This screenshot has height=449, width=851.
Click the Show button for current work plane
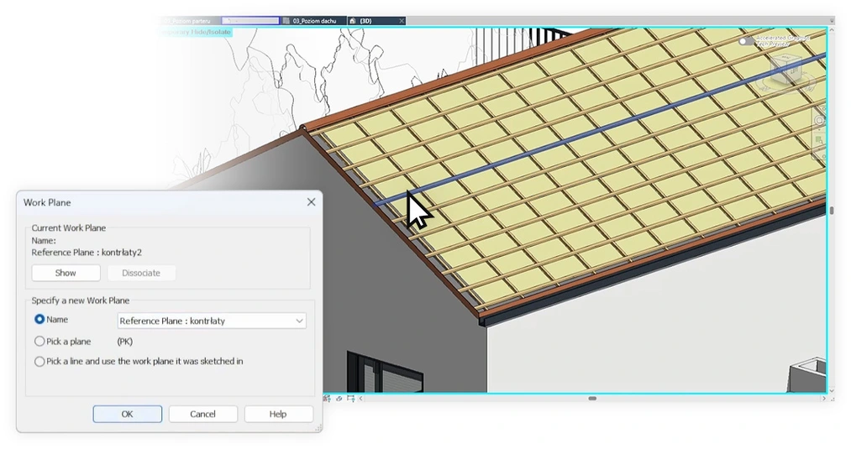[66, 273]
